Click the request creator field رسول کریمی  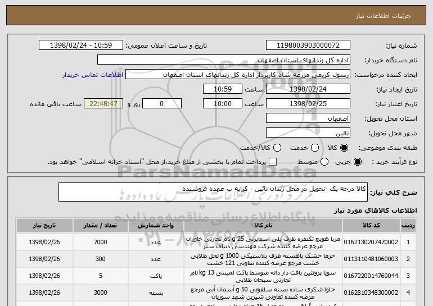click(238, 75)
